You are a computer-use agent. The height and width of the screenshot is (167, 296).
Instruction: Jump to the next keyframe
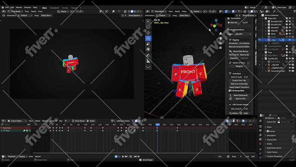coord(135,157)
